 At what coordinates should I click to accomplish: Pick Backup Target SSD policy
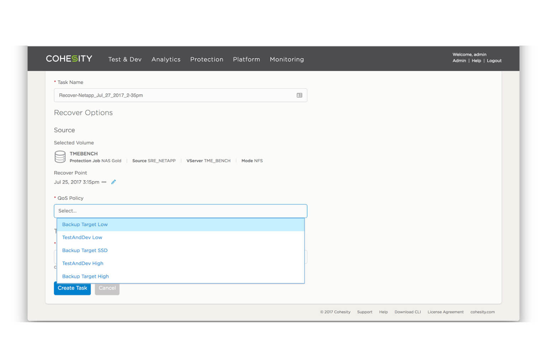pos(85,251)
